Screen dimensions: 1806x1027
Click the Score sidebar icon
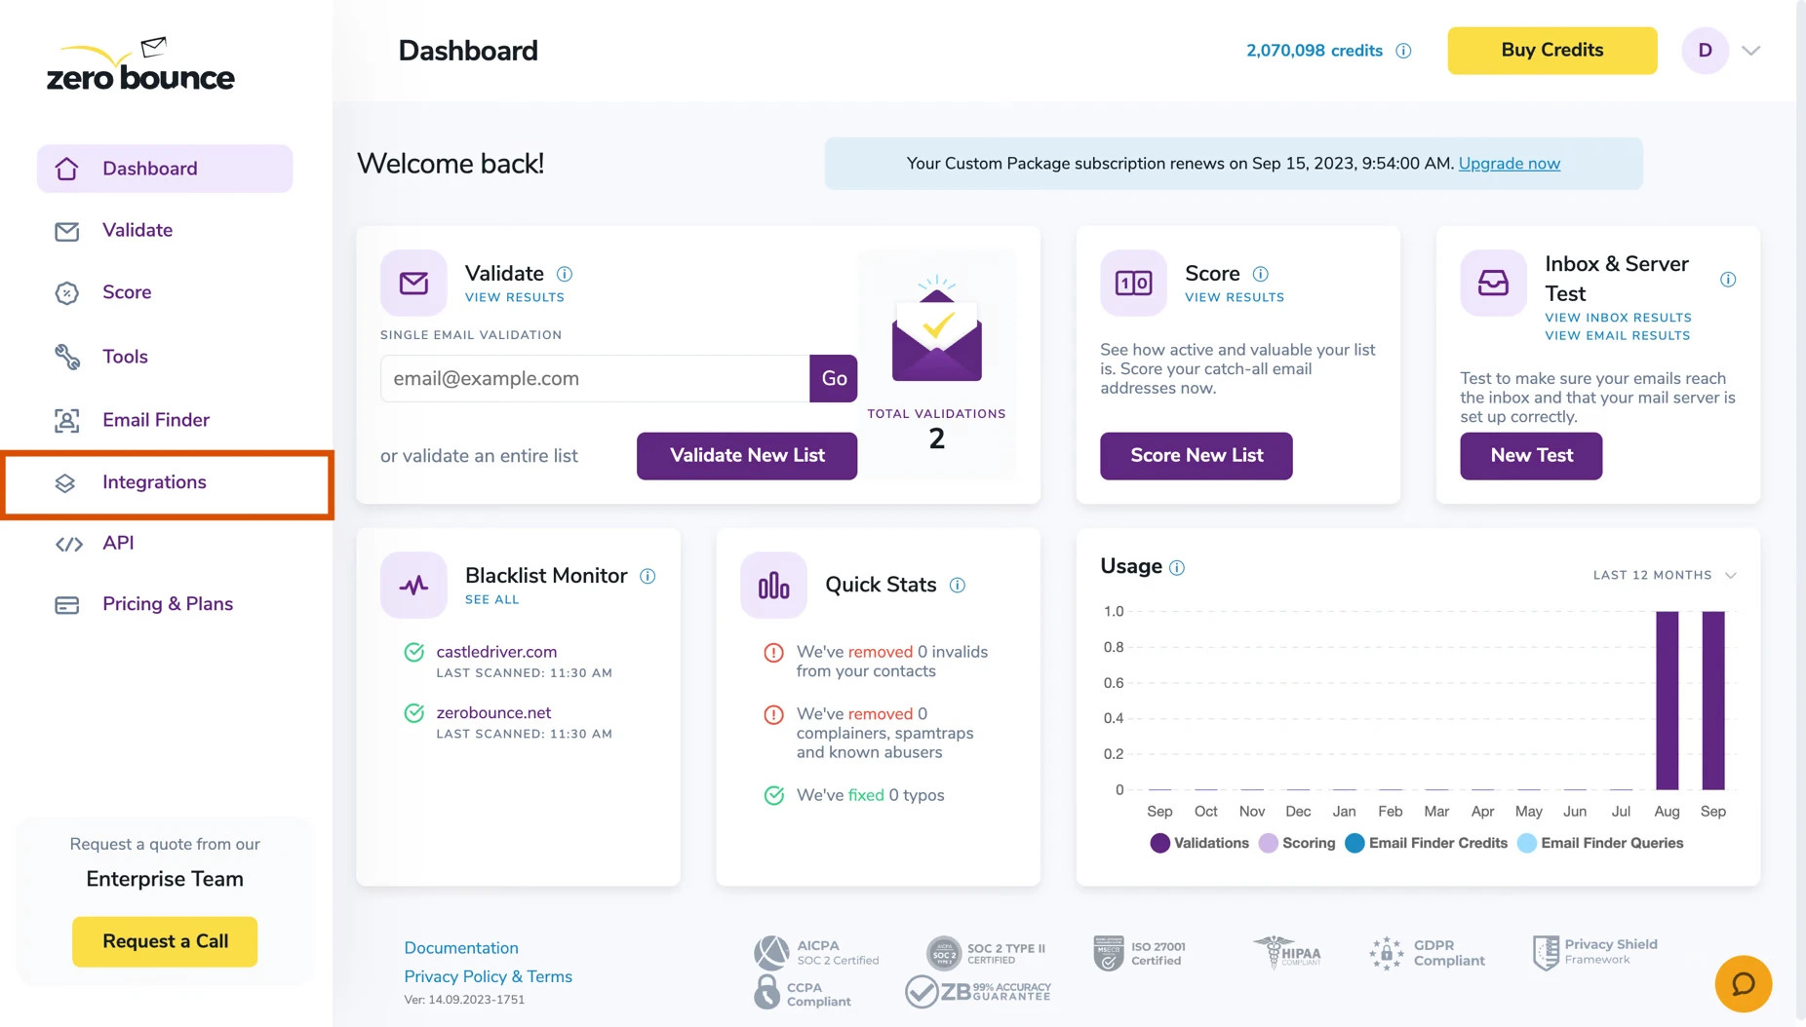[x=65, y=292]
